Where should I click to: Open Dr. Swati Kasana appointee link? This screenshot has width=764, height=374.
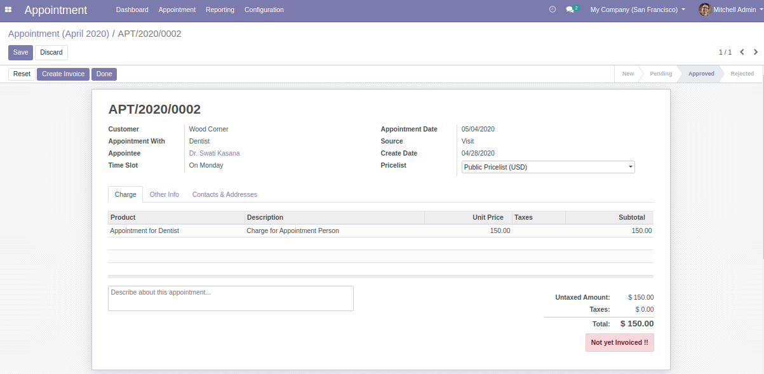point(214,153)
